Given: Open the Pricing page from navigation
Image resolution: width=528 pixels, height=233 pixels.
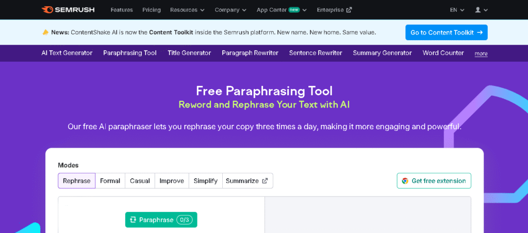Looking at the screenshot, I should pos(151,10).
